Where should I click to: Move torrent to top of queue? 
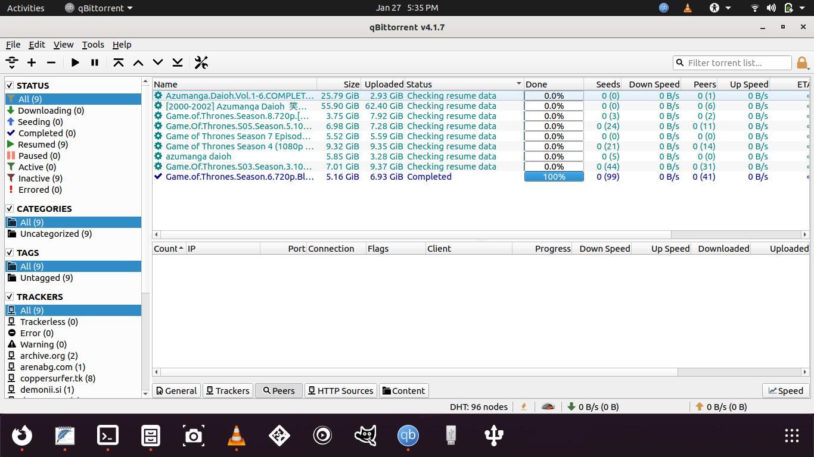click(x=119, y=62)
